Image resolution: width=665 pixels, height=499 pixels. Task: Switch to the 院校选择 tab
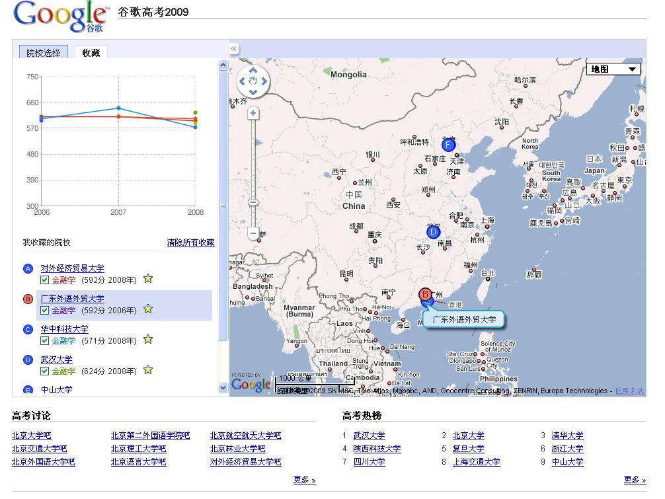click(44, 53)
